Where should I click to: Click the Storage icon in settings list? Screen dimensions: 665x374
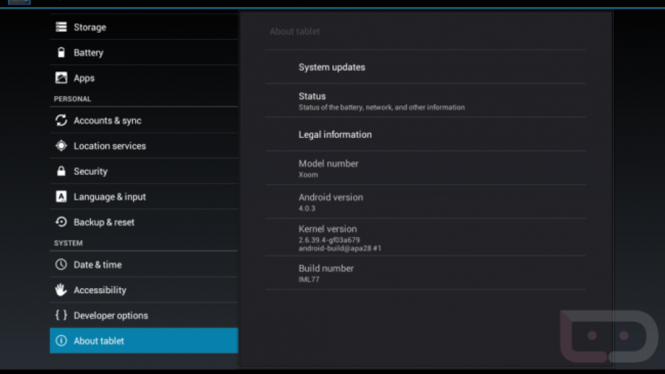tap(61, 27)
